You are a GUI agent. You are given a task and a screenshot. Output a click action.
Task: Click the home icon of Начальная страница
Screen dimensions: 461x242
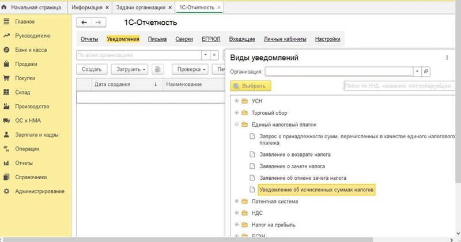(x=4, y=7)
